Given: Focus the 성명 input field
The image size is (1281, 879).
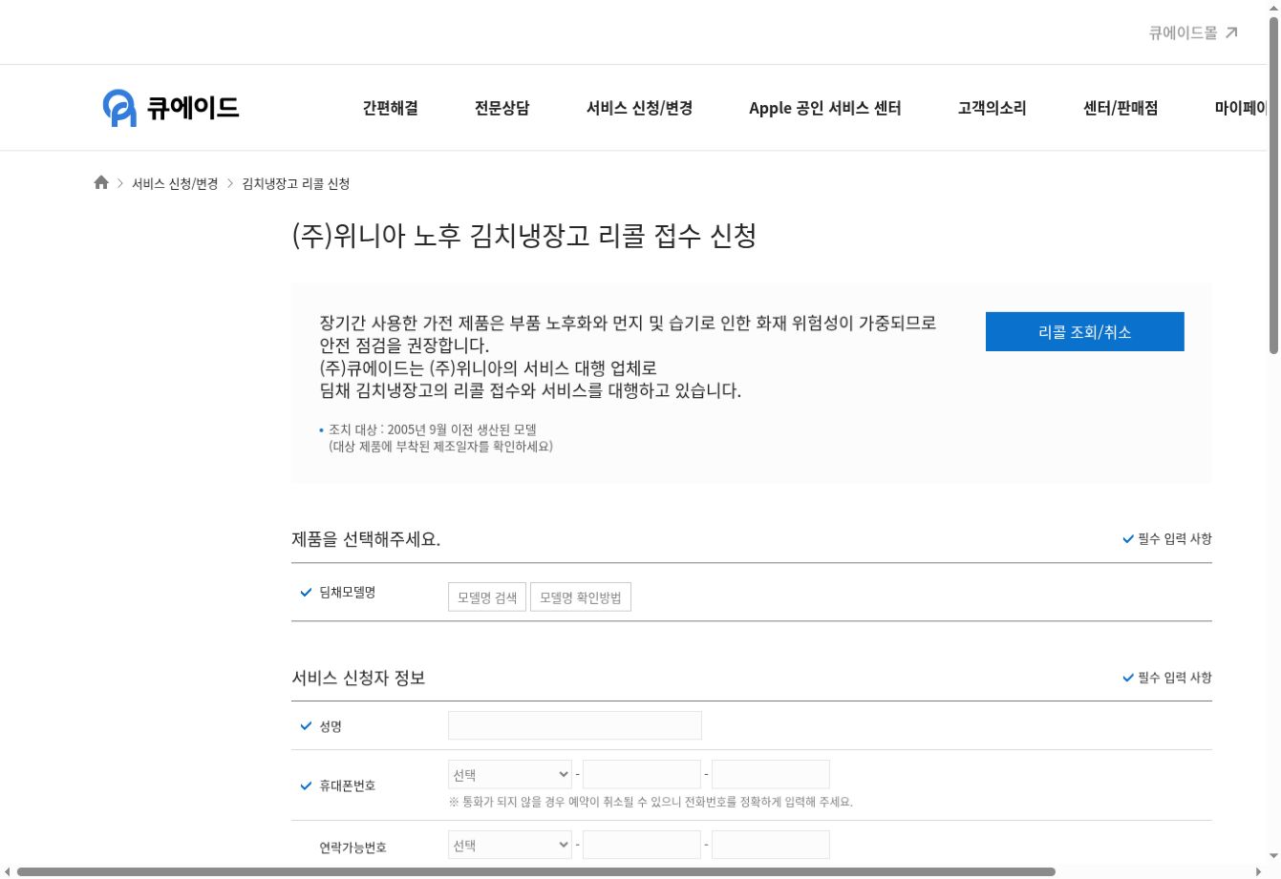Looking at the screenshot, I should click(575, 725).
